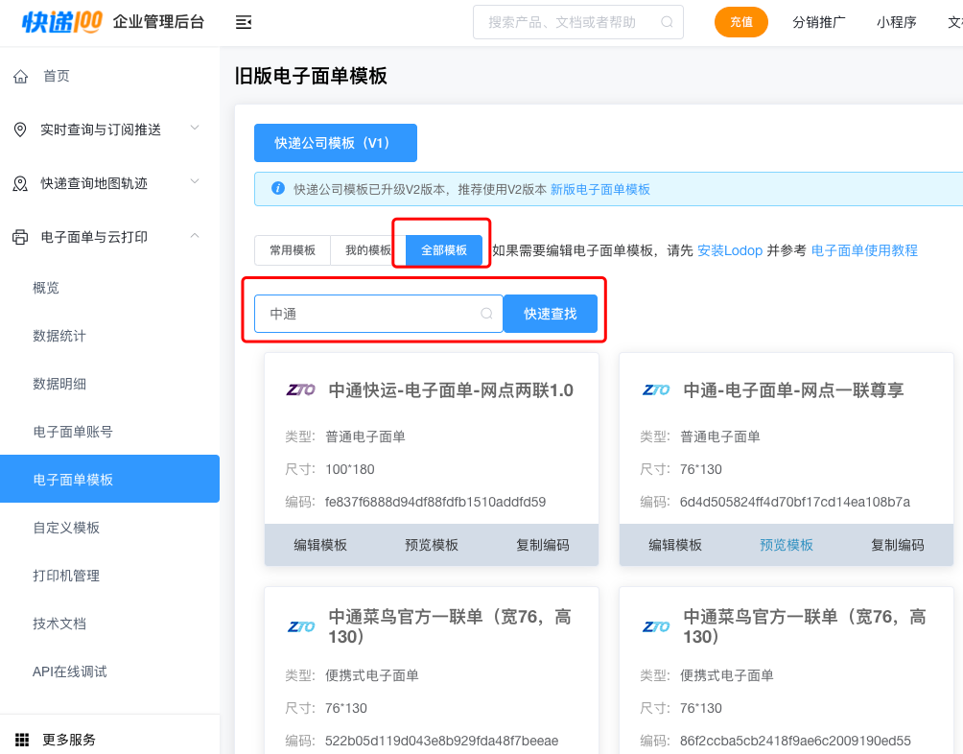Click the home icon beside 首页
This screenshot has width=963, height=754.
coord(21,76)
